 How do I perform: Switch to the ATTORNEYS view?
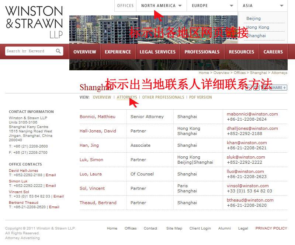click(x=127, y=97)
